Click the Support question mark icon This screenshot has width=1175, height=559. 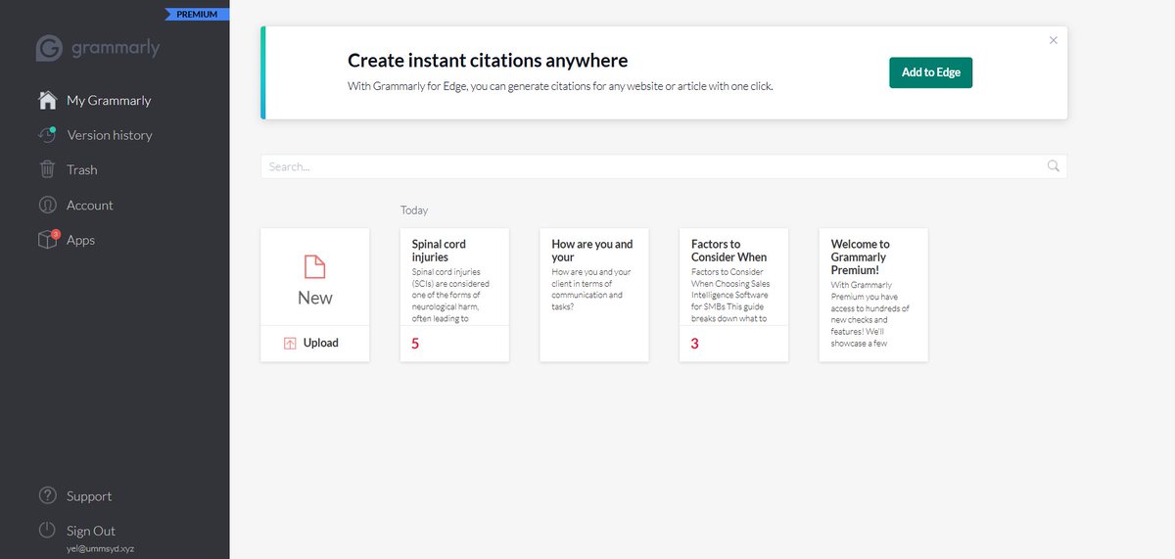[x=47, y=495]
